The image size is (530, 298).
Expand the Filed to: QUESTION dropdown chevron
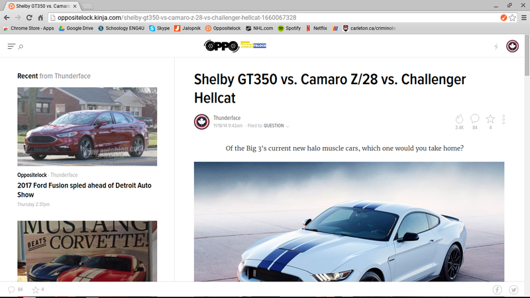[288, 126]
